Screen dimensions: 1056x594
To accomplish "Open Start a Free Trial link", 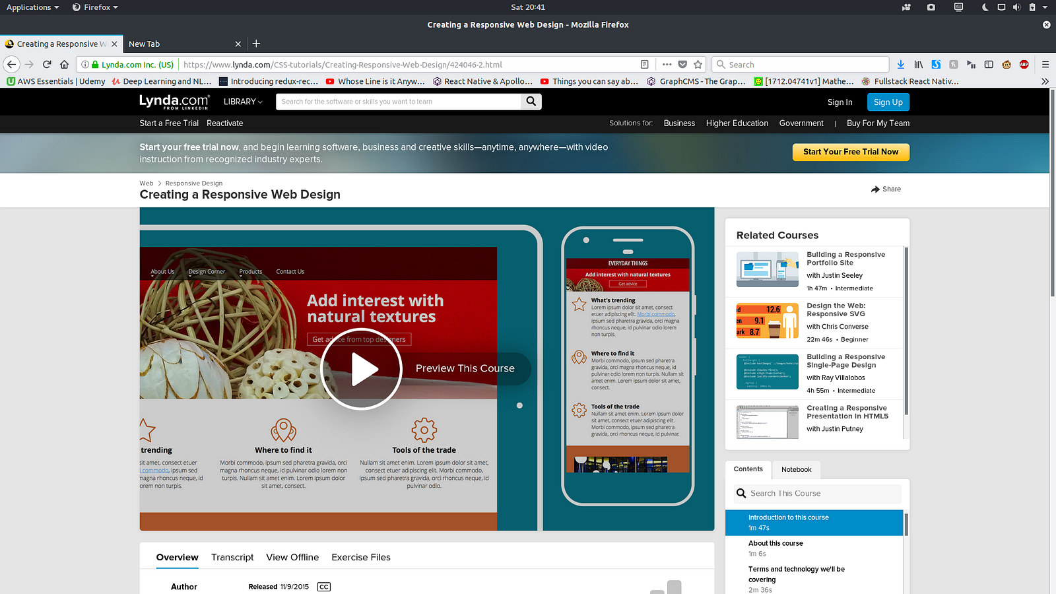I will 169,123.
